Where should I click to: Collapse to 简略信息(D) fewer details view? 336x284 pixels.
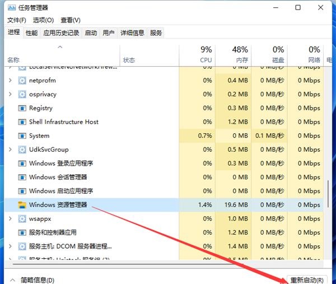coord(32,280)
